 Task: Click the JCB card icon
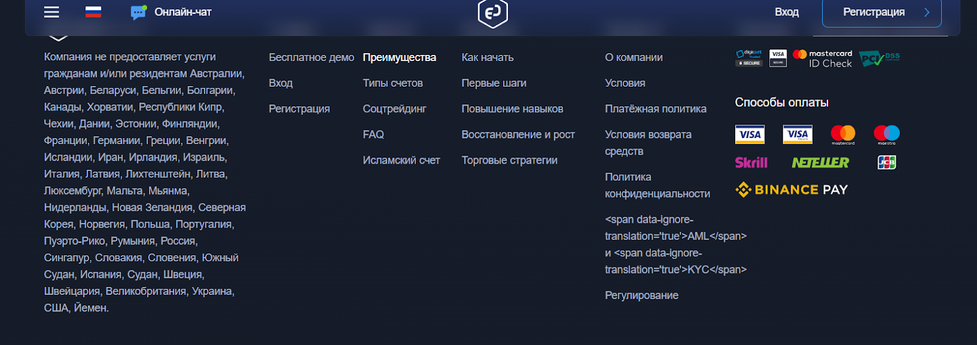click(887, 162)
